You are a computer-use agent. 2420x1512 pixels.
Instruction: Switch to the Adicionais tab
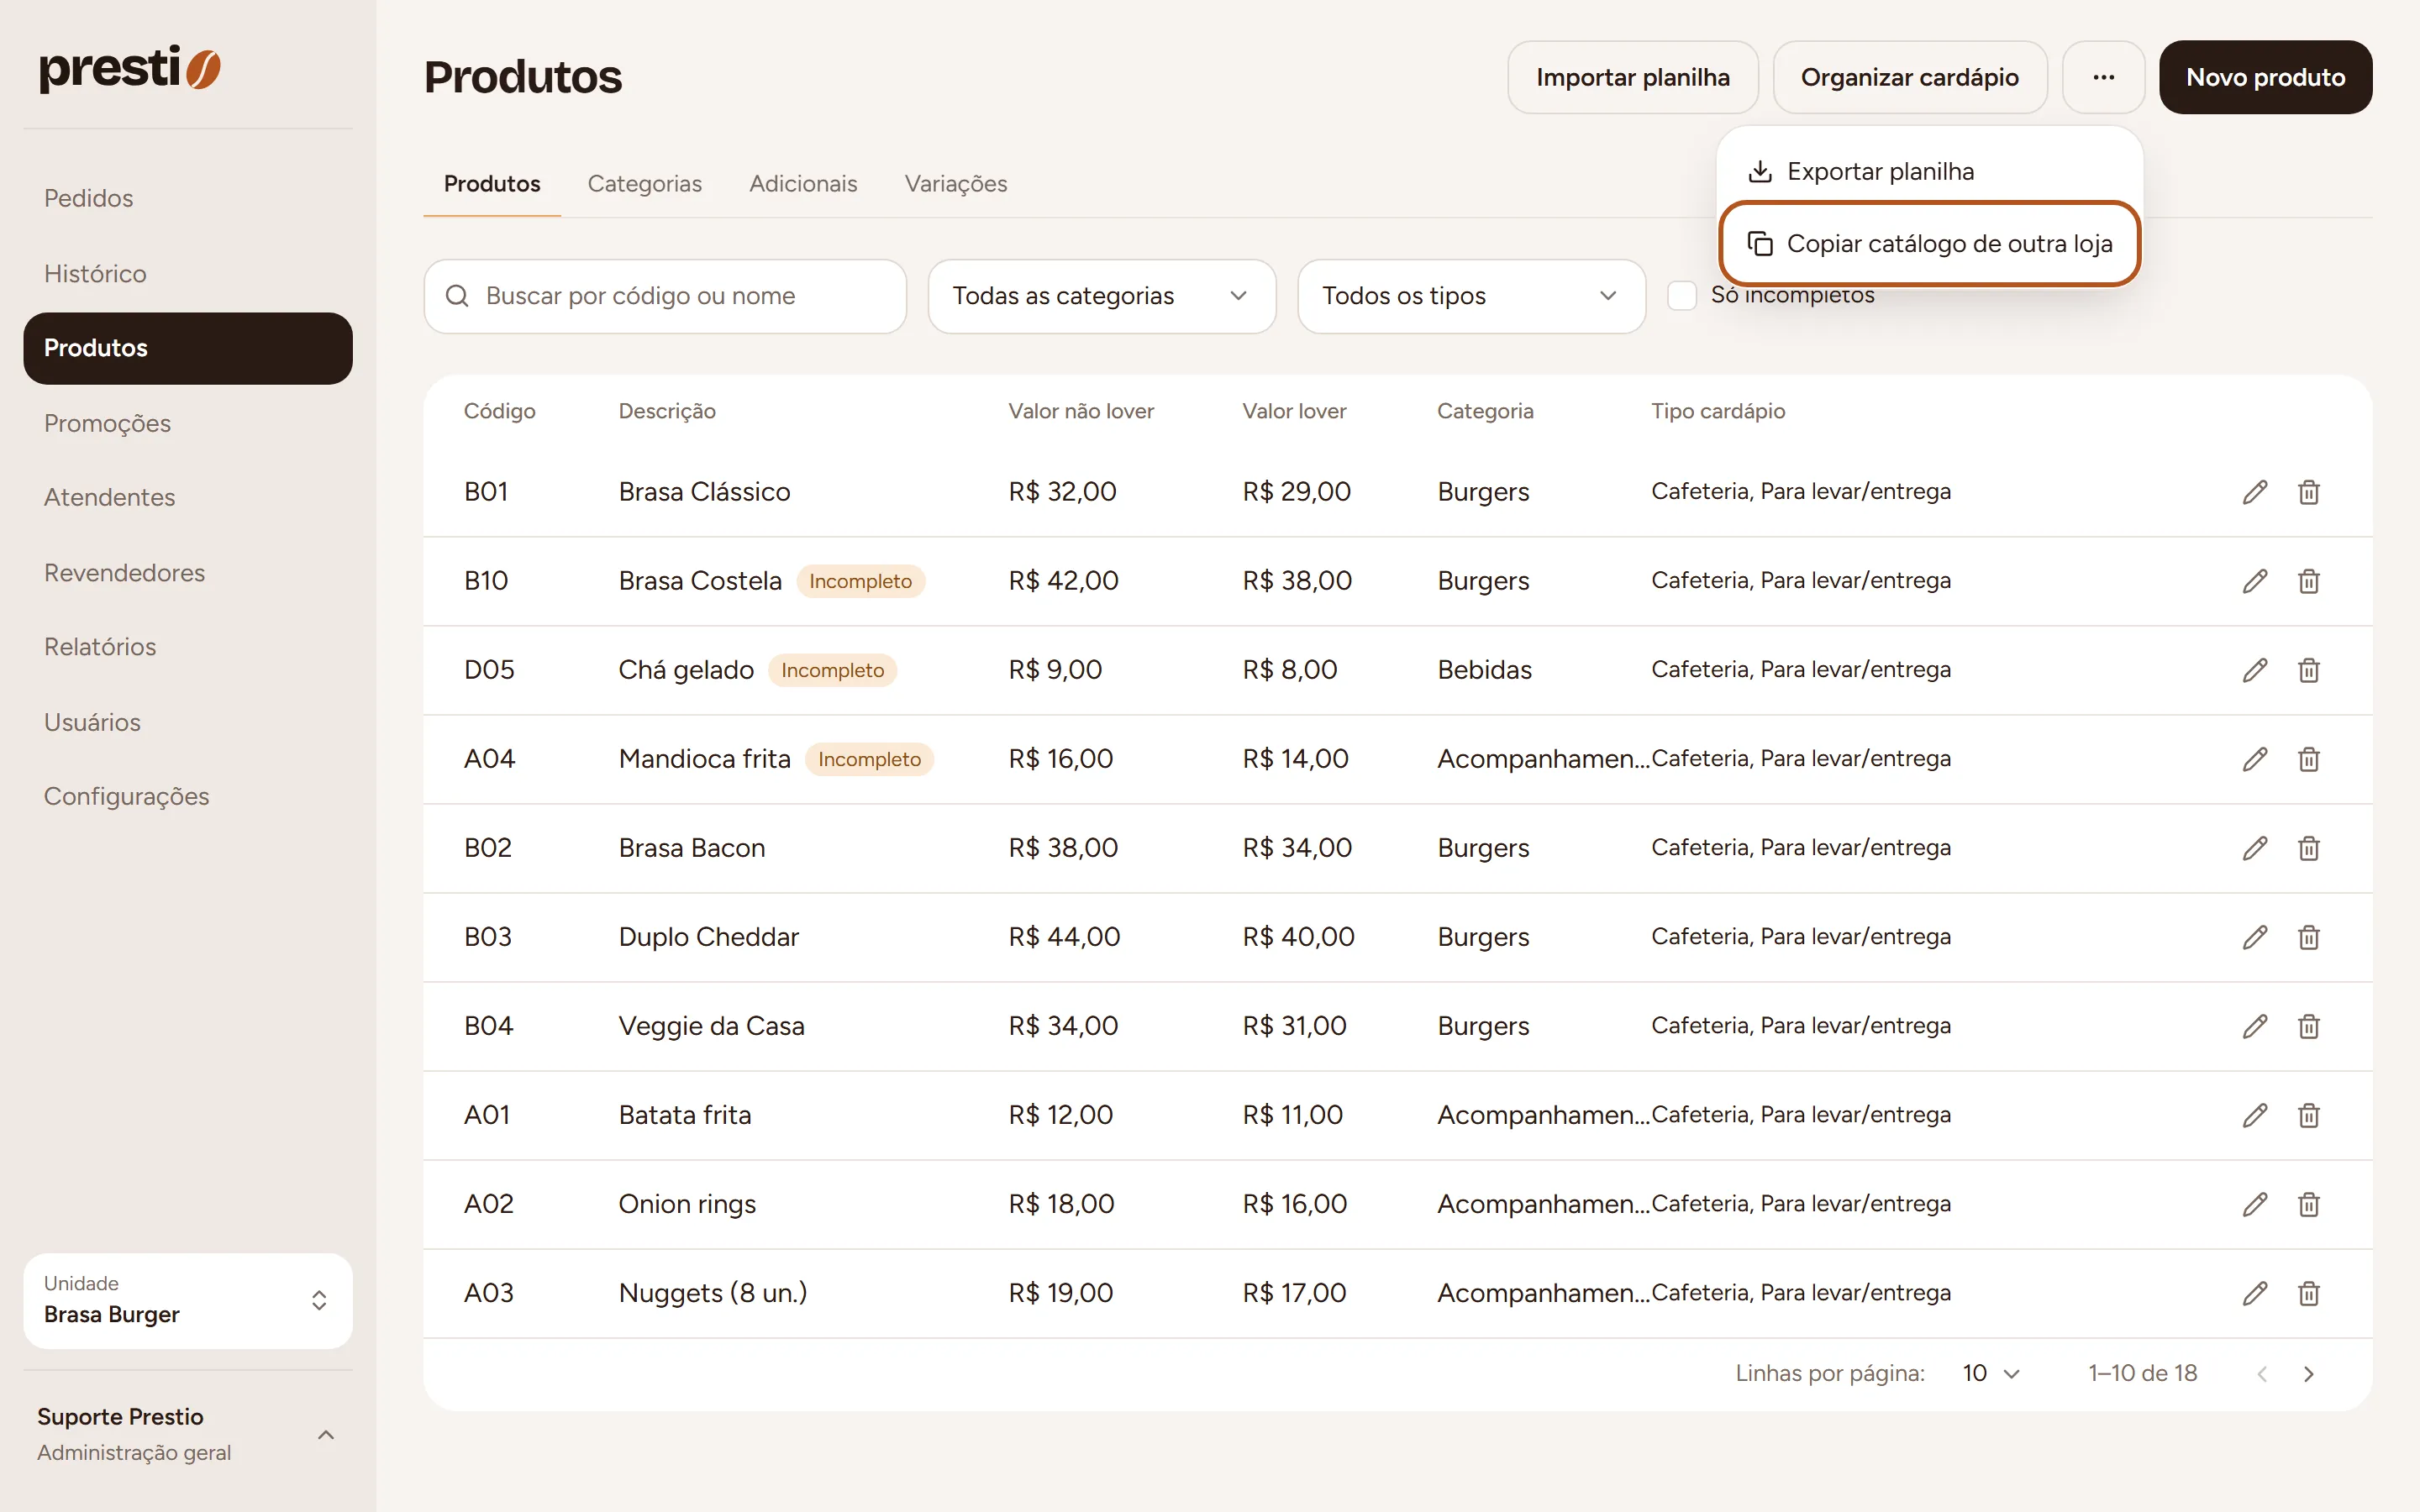click(x=803, y=184)
